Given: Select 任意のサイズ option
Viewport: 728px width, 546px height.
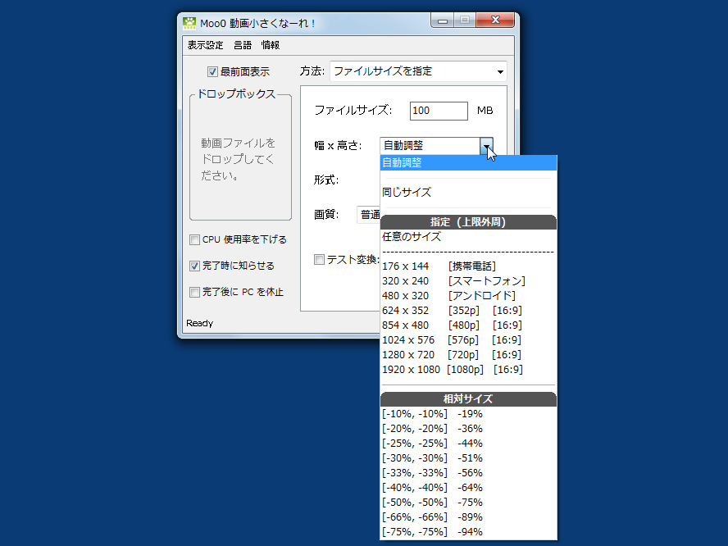Looking at the screenshot, I should pos(468,237).
